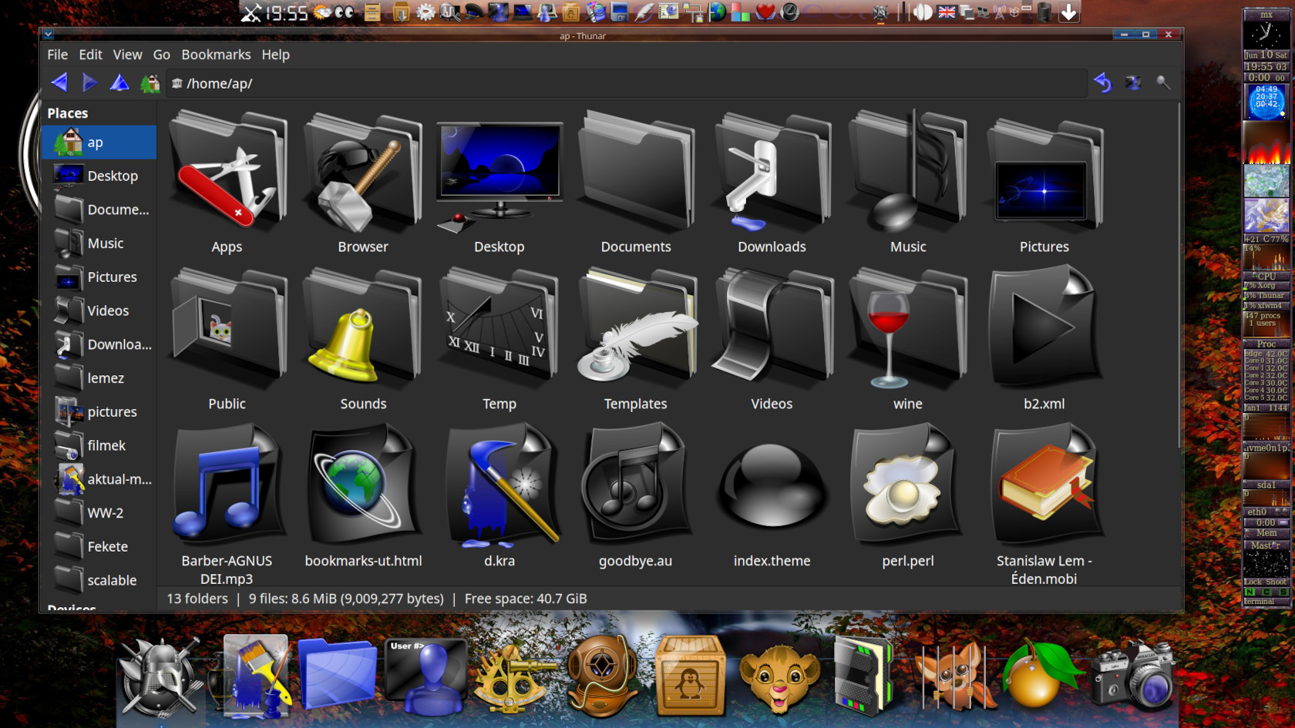Select Downloa... in the Places sidebar
Screen dimensions: 1295x728
pyautogui.click(x=99, y=344)
